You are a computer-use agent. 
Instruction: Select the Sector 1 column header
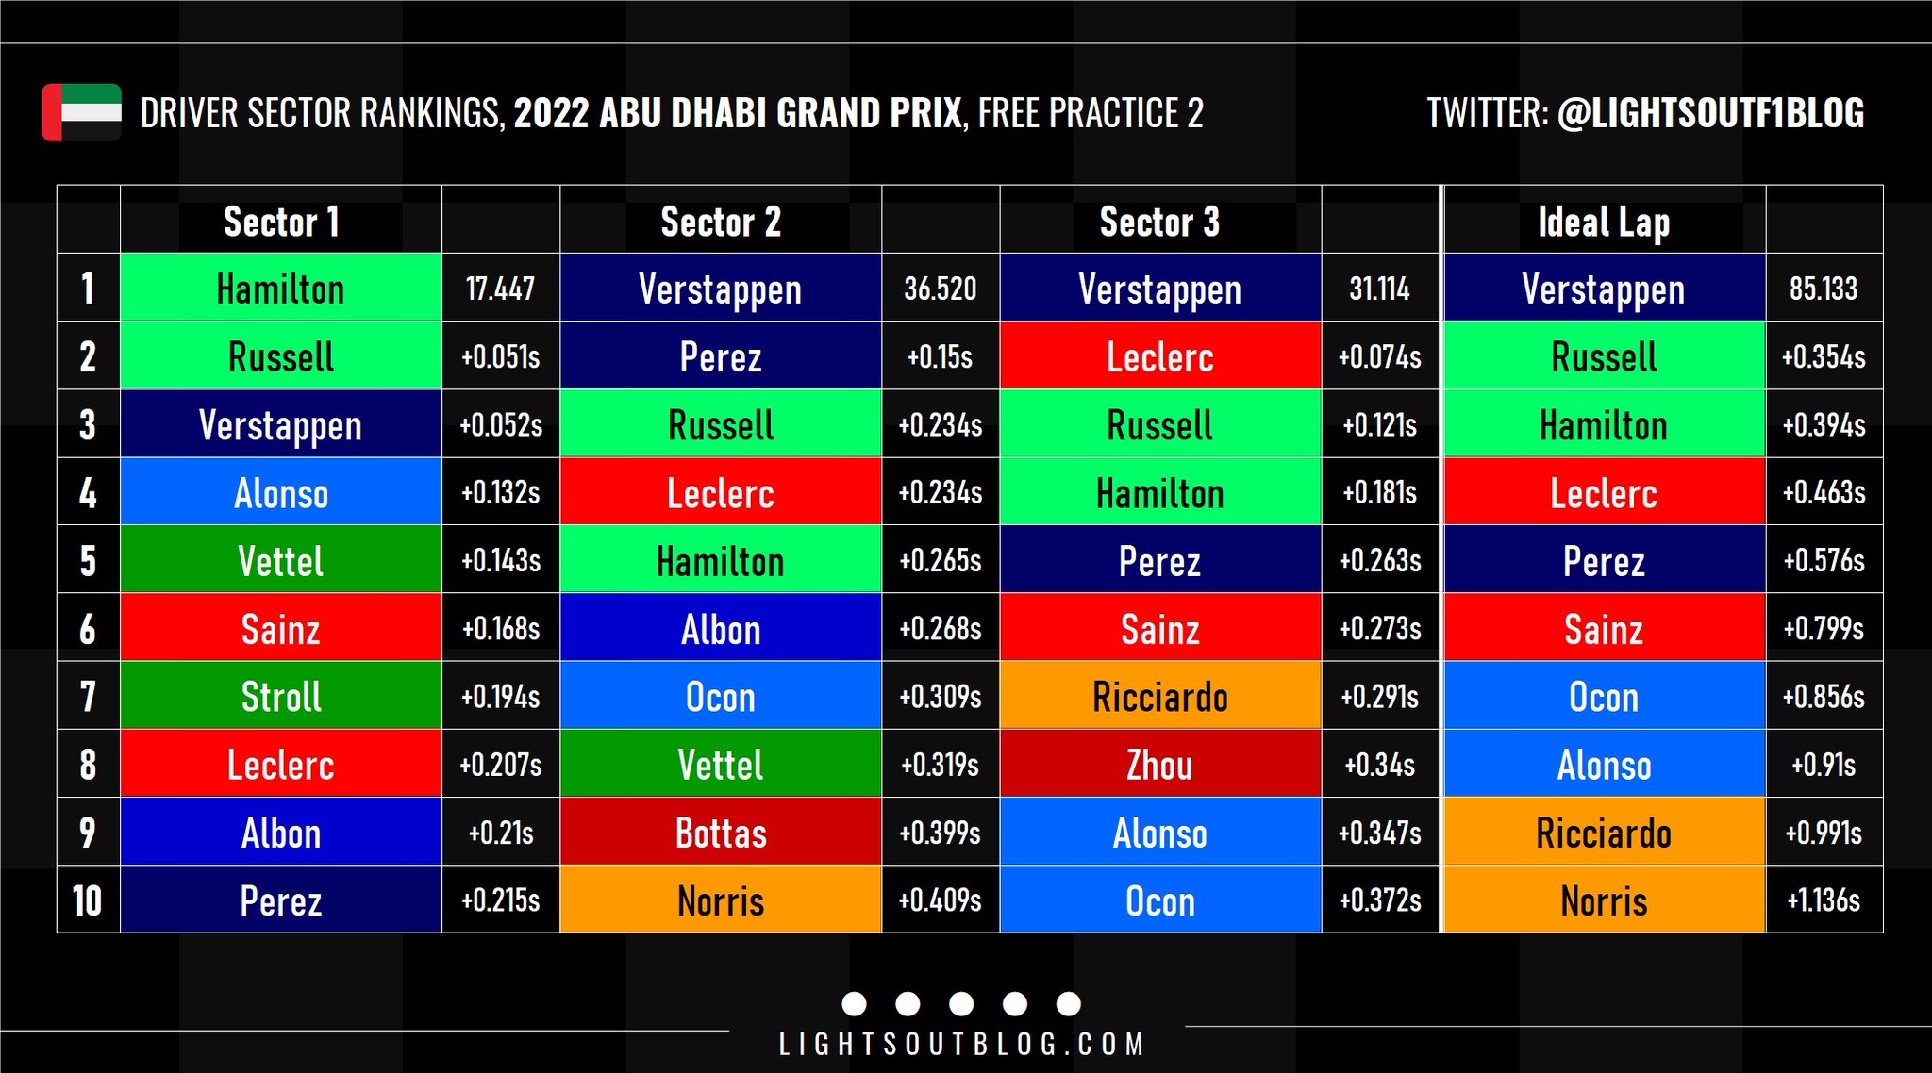281,221
